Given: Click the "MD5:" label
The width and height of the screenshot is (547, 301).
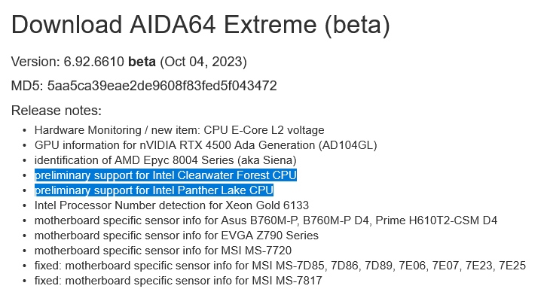Looking at the screenshot, I should tap(27, 86).
